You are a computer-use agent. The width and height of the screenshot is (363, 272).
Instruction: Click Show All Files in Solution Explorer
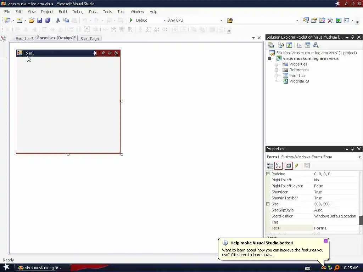(x=281, y=45)
